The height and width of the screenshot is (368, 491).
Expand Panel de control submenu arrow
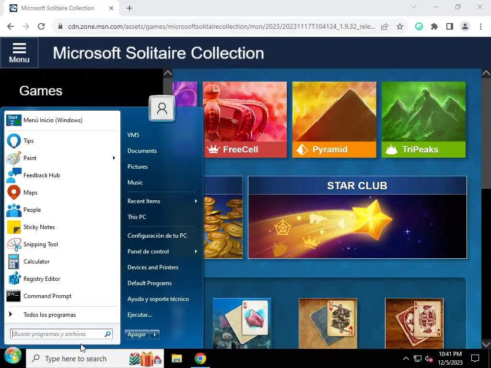click(196, 252)
